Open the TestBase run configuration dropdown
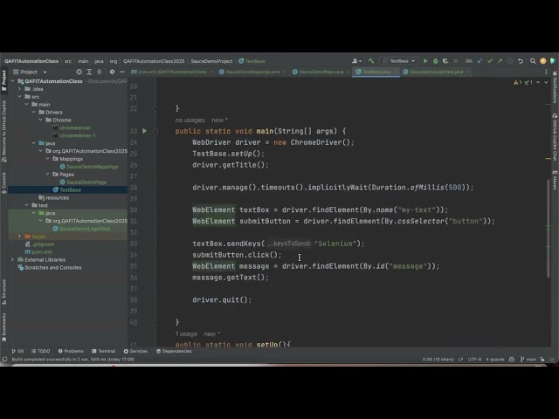This screenshot has width=559, height=419. pos(398,61)
